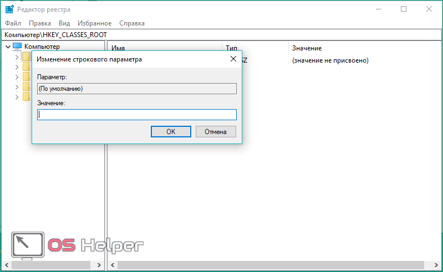
Task: Click the tree pane horizontal scrollbar thumb
Action: (51, 265)
